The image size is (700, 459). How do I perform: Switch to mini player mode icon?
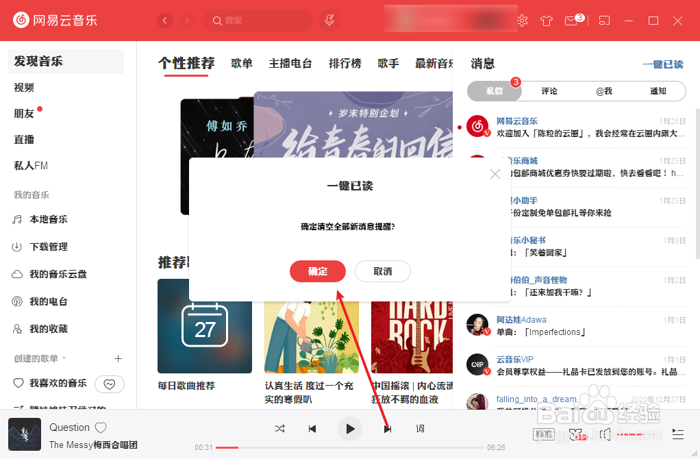click(604, 21)
